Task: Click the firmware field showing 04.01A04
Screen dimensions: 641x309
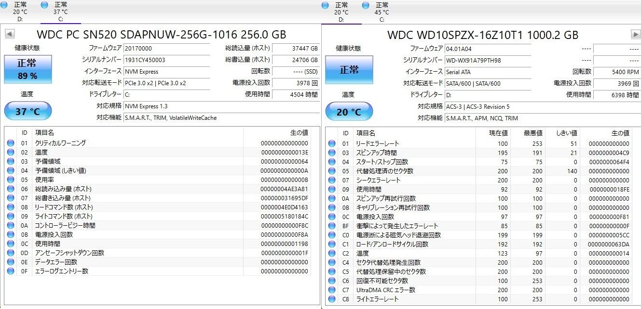Action: point(487,49)
